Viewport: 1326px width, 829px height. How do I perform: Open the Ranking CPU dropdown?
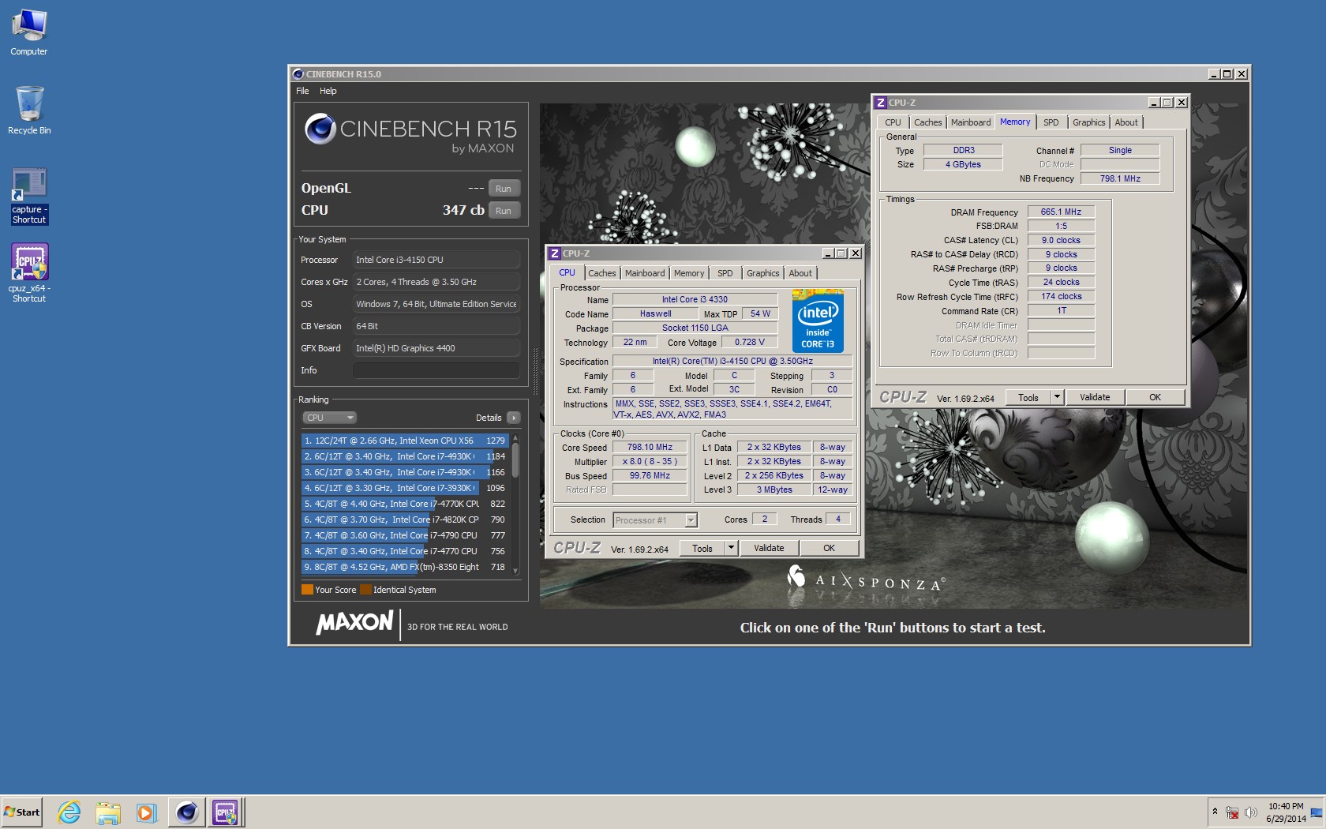tap(329, 418)
